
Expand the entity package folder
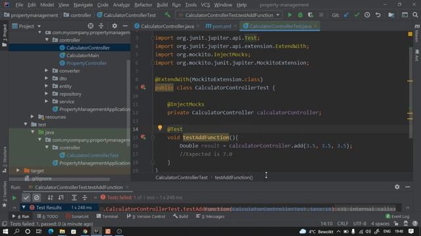(46, 86)
